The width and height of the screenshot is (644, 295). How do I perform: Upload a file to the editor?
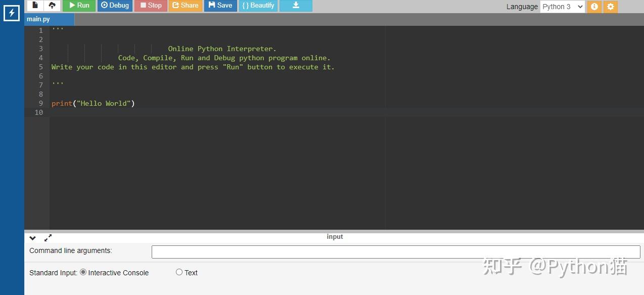pos(53,5)
